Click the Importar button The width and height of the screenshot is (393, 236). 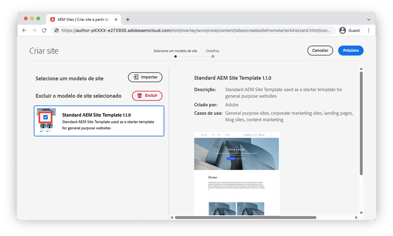(145, 77)
